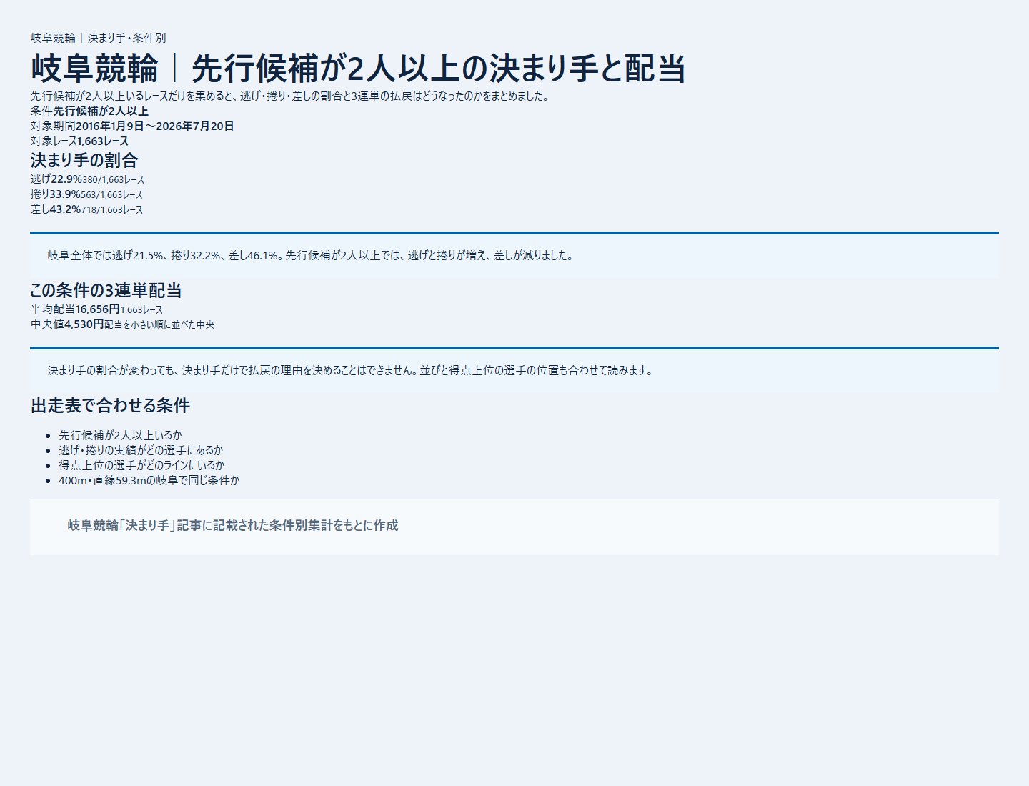Viewport: 1029px width, 786px height.
Task: Click the この条件の3連単配当 heading
Action: tap(106, 290)
